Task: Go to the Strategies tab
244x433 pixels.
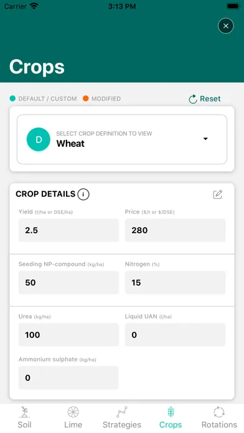Action: (x=122, y=417)
